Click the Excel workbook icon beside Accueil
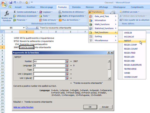This screenshot has height=113, width=150. (x=10, y=7)
